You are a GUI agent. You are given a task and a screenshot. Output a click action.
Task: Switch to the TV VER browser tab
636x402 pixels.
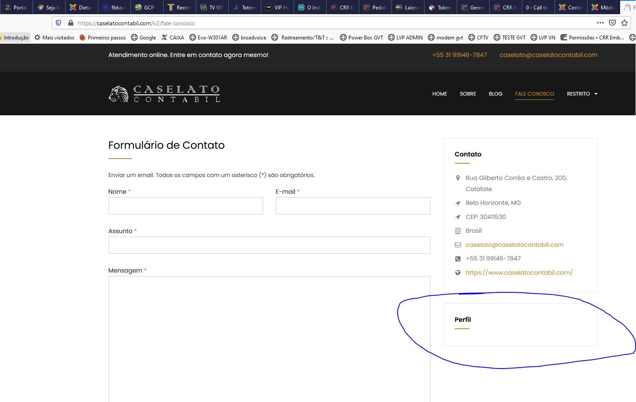212,7
